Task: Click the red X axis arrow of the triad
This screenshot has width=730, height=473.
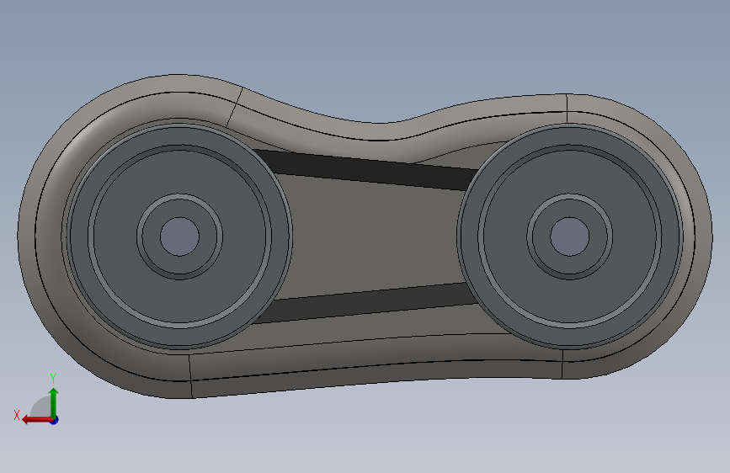Action: [x=37, y=420]
